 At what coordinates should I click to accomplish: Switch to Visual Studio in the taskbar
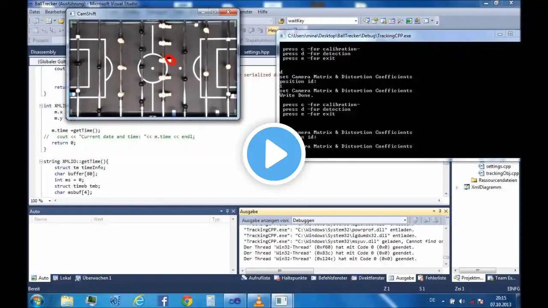(235, 301)
